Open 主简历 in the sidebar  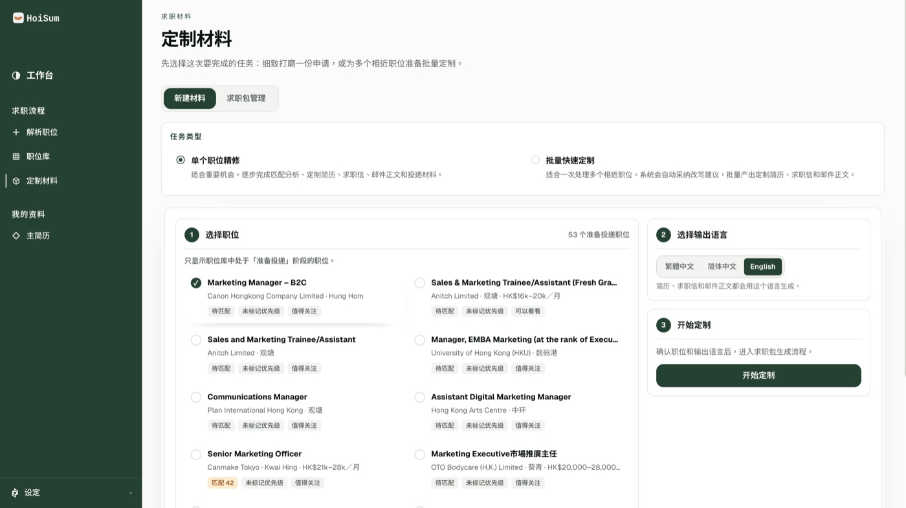point(71,236)
